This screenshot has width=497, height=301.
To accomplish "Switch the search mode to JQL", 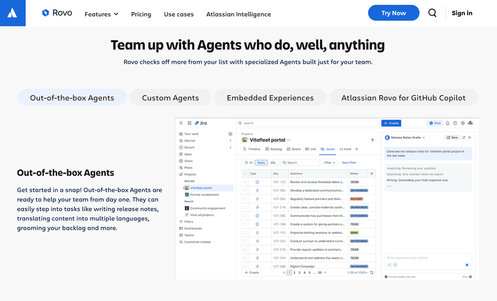I will pos(273,162).
